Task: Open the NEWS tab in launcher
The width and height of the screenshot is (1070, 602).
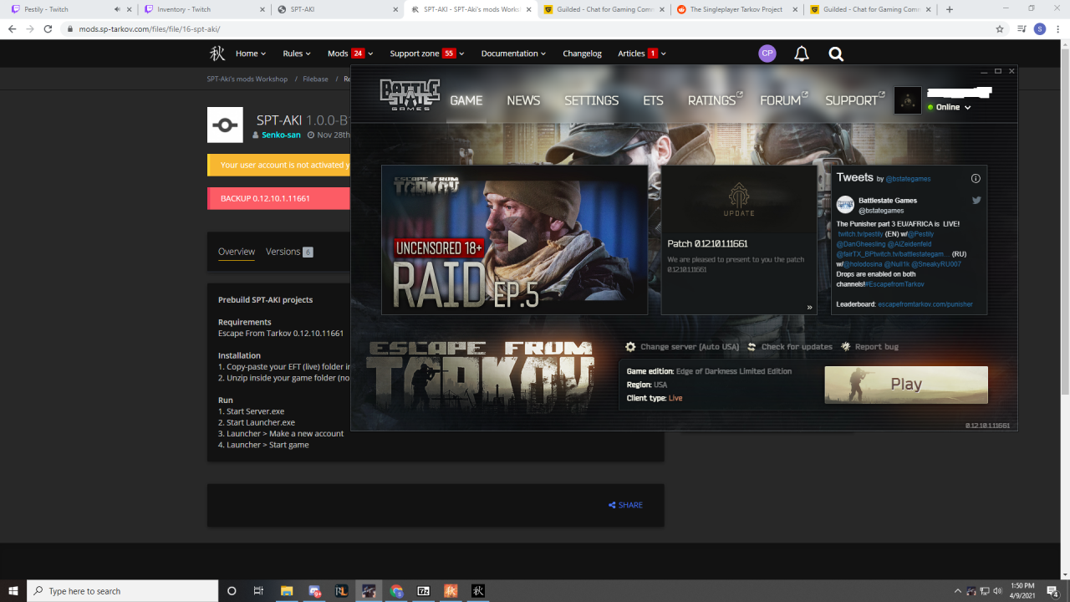Action: click(x=523, y=100)
